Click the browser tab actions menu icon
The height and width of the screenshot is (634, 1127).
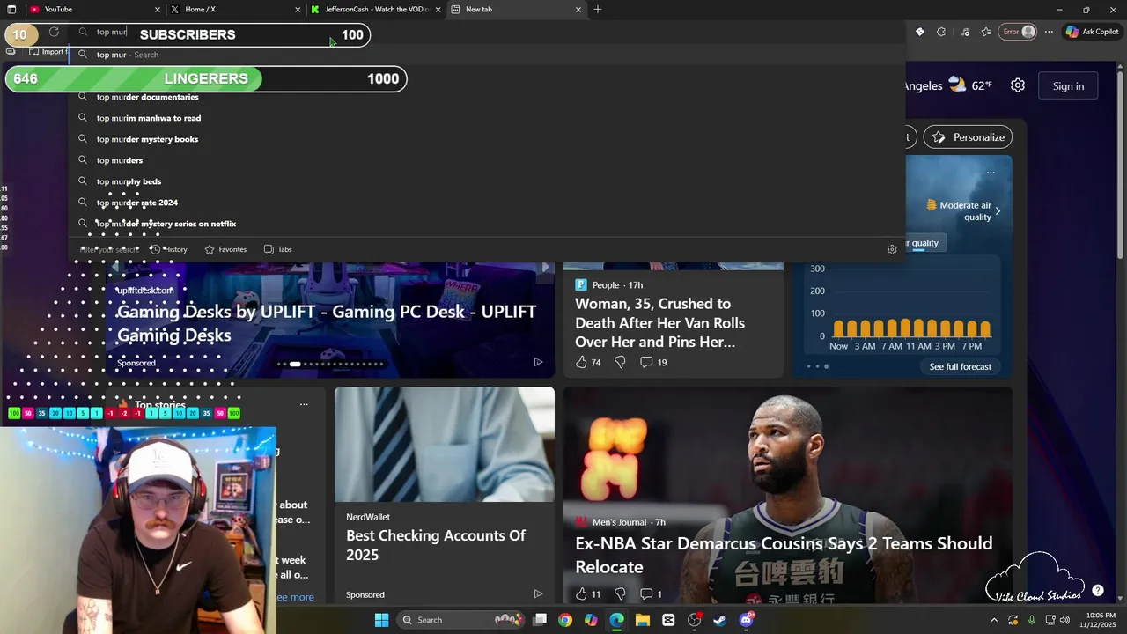(x=11, y=9)
